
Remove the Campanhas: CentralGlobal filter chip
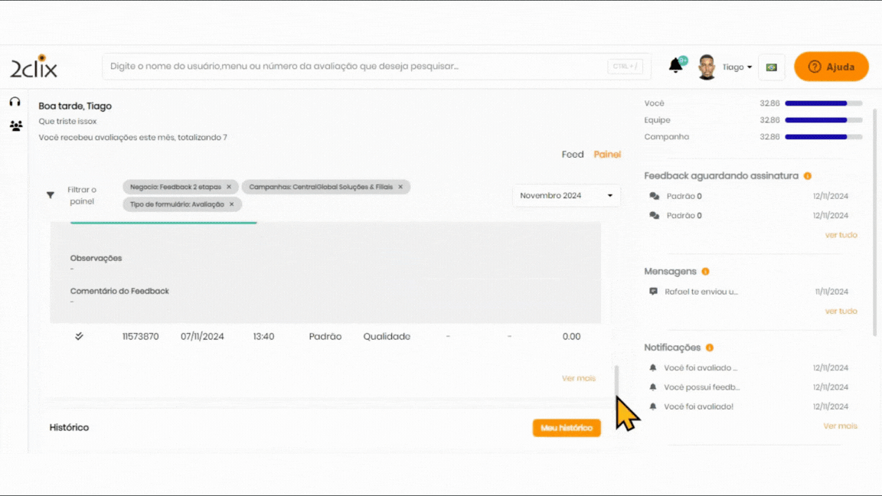(x=400, y=187)
